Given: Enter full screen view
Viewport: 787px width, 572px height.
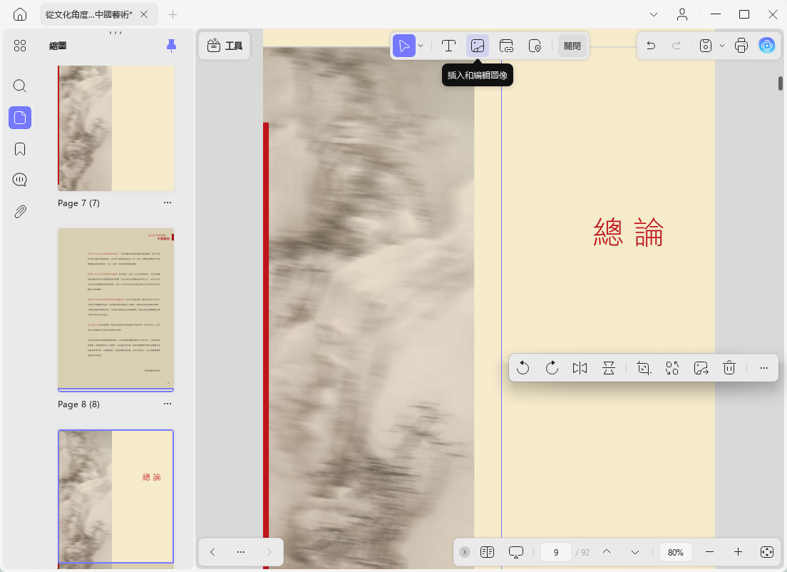Looking at the screenshot, I should click(x=767, y=552).
